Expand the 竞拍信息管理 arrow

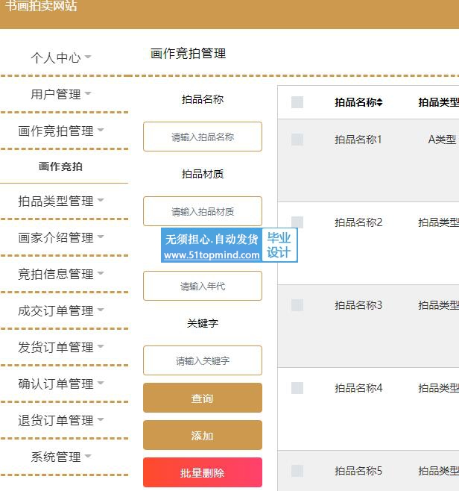101,273
